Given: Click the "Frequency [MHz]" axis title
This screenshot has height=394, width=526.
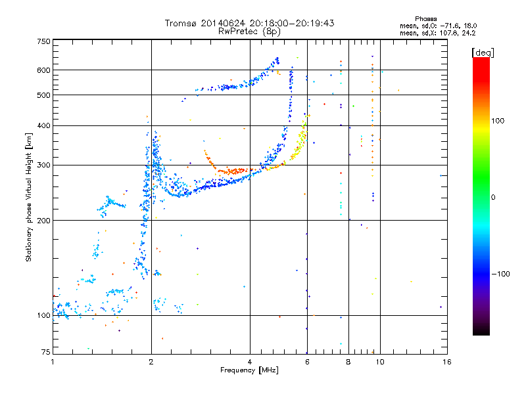Looking at the screenshot, I should [249, 370].
